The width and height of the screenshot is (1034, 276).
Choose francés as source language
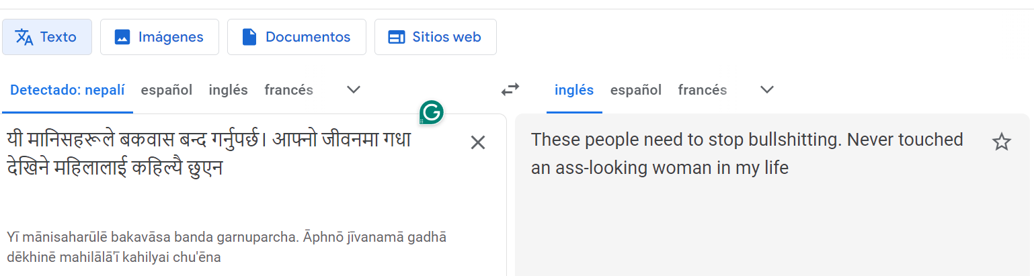pos(288,90)
